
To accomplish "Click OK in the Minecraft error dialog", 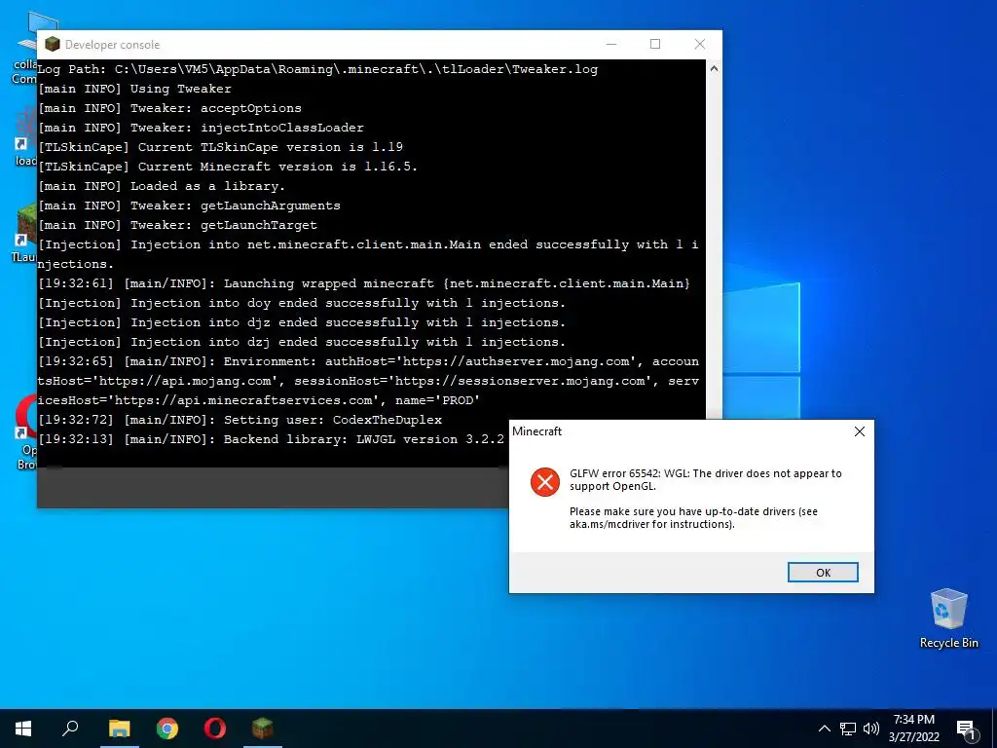I will [x=823, y=572].
